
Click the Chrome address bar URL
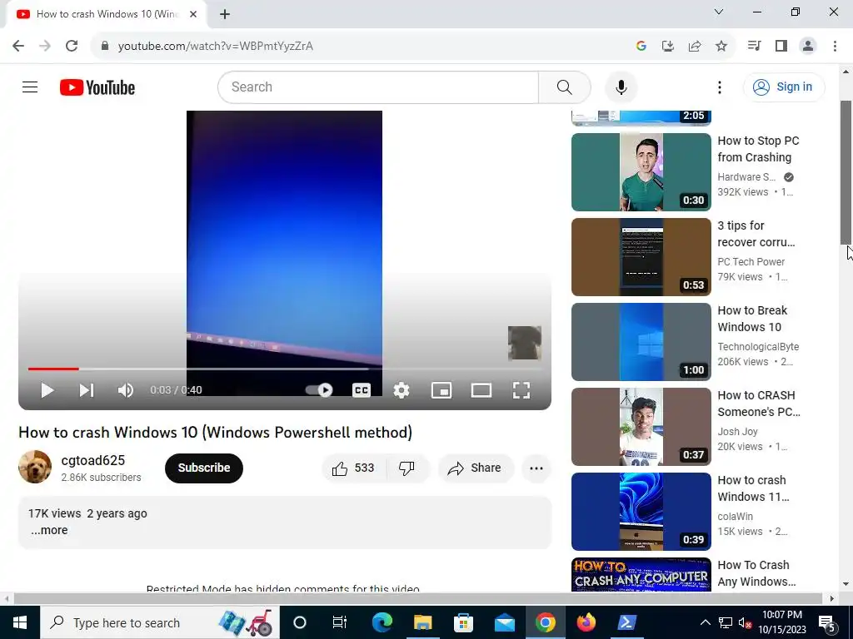click(x=216, y=47)
